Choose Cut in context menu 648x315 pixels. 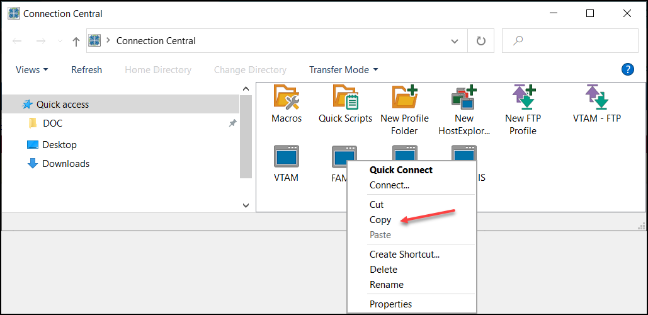tap(377, 205)
